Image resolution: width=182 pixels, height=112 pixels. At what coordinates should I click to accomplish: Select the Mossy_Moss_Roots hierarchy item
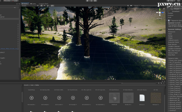tap(9, 49)
